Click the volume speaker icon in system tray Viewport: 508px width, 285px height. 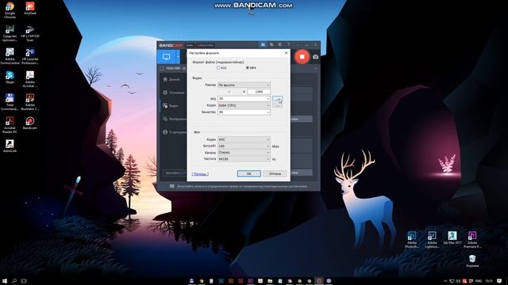[458, 281]
